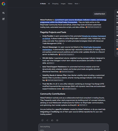Give thumbs down to the response
Screen dimensions: 118x131
(57, 120)
